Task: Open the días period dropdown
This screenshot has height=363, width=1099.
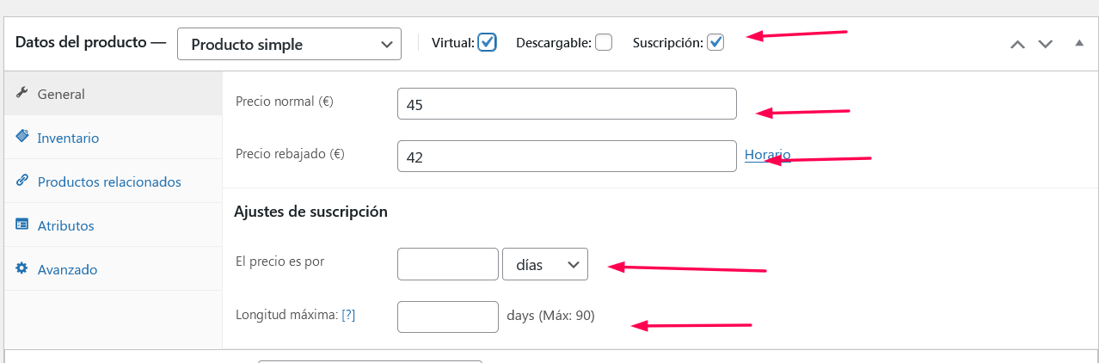Action: click(545, 264)
